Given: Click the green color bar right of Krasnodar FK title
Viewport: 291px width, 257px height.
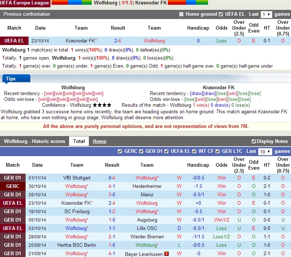Looking at the screenshot, I should (202, 3).
